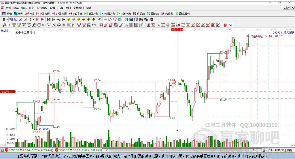Screen dimensions: 295x159
Task: Jump to last bar with skip-end icon
Action: pyautogui.click(x=54, y=20)
